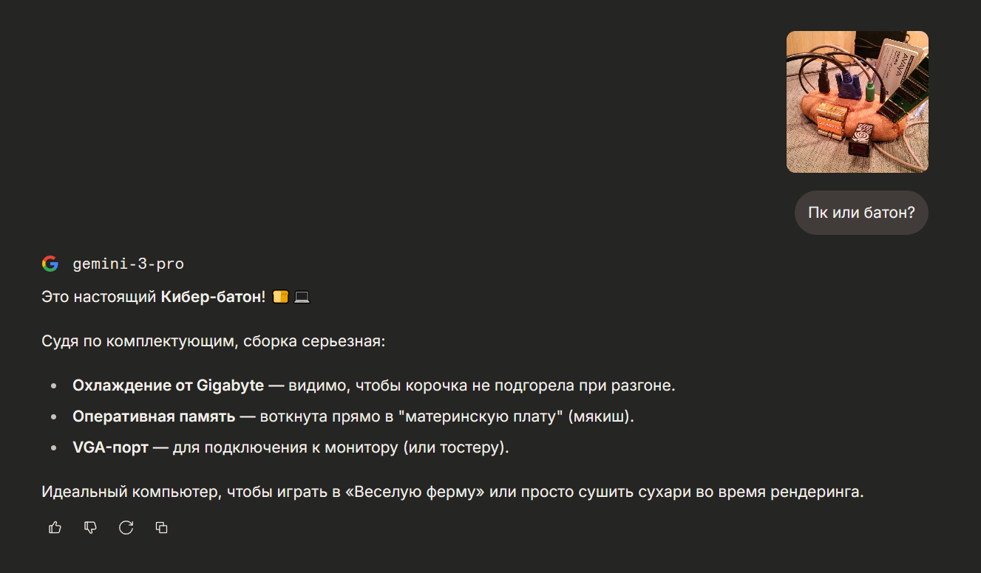Click the thumbs up icon
Screen dimensions: 981x573
point(55,527)
